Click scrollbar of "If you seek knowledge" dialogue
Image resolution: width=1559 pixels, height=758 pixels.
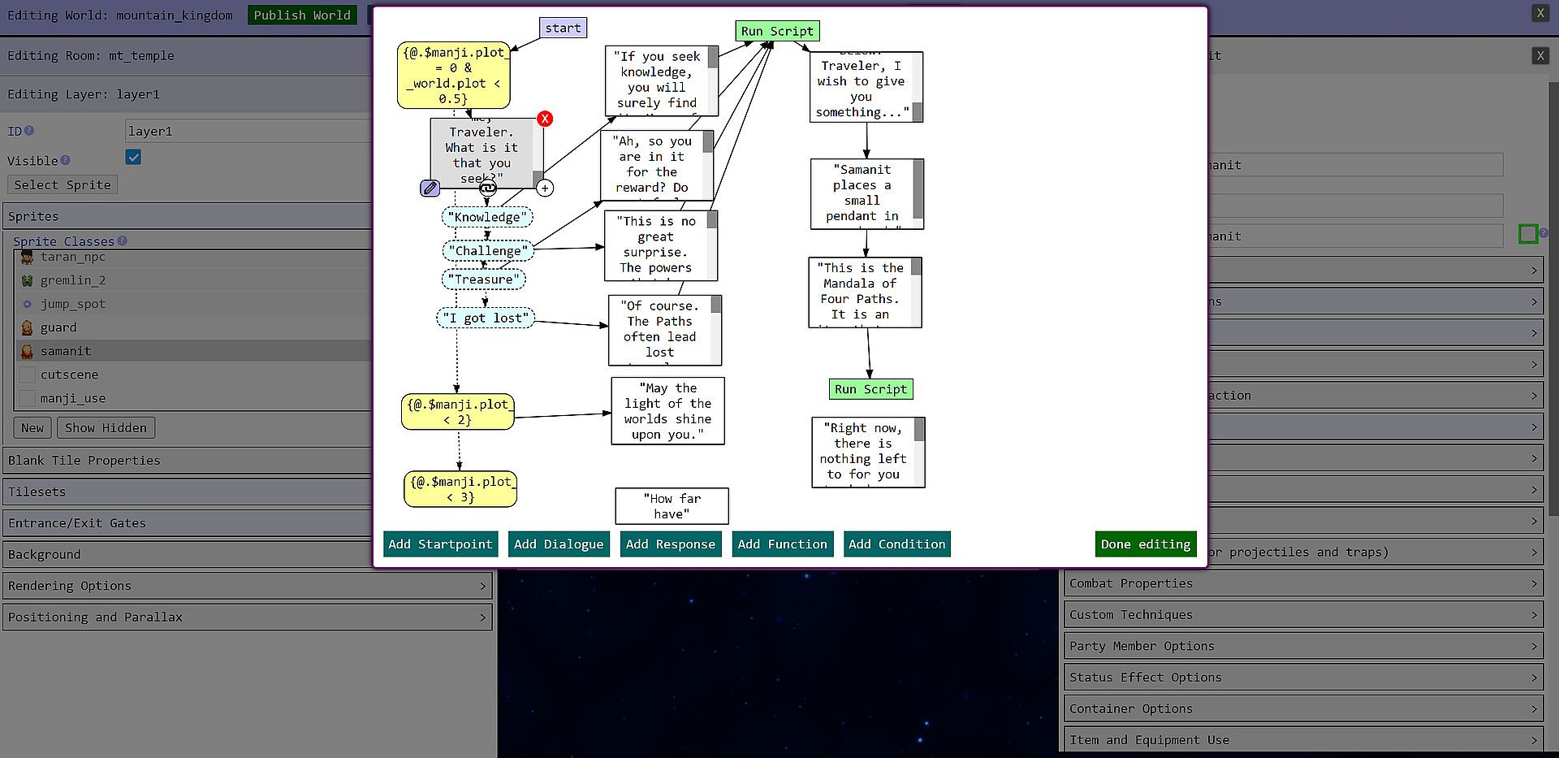(x=713, y=81)
